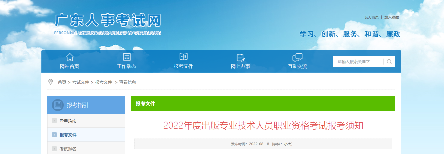Click the open book icon above 报考文件
Viewport: 444px width, 154px height.
click(x=183, y=57)
